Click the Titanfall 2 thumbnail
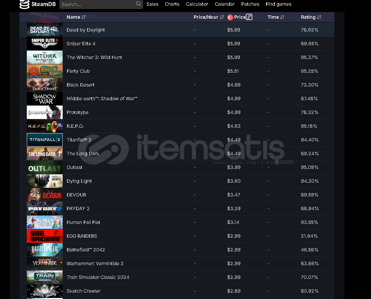This screenshot has height=299, width=371. coord(45,140)
